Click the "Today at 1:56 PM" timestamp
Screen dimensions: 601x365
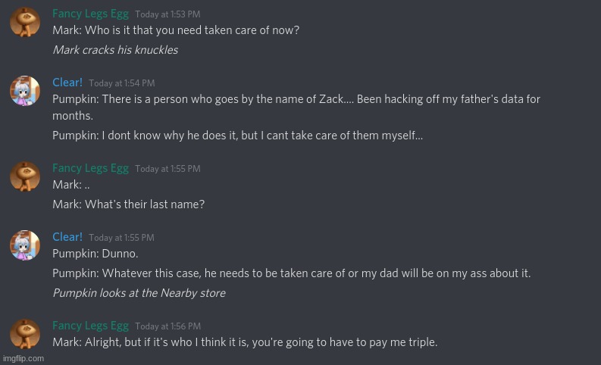[167, 326]
